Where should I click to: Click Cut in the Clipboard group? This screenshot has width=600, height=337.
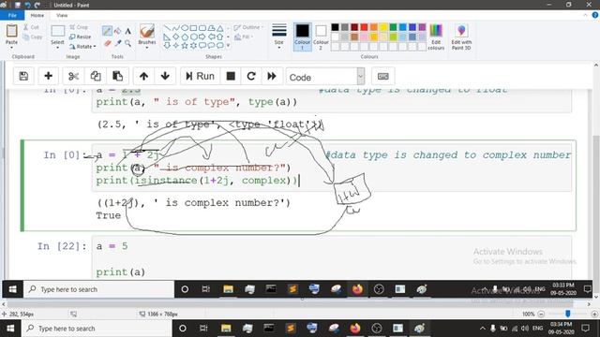click(x=31, y=27)
